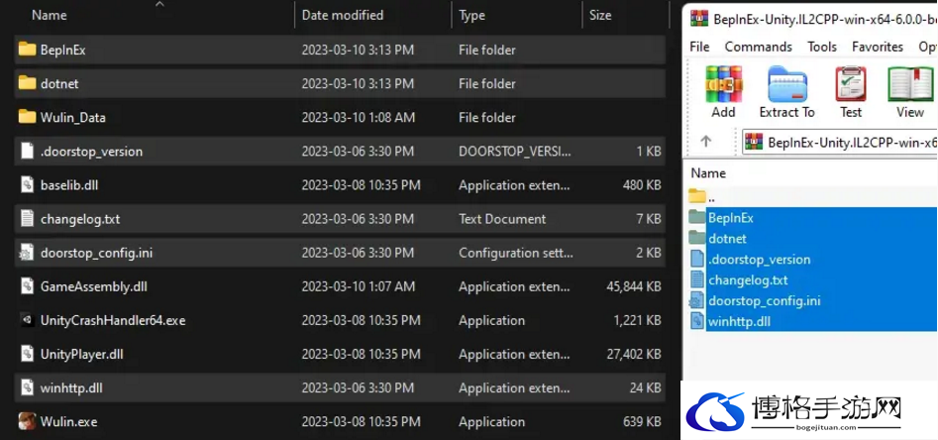Click the changelog.txt icon in WinRAR list
Viewport: 938px width, 440px height.
[x=697, y=279]
